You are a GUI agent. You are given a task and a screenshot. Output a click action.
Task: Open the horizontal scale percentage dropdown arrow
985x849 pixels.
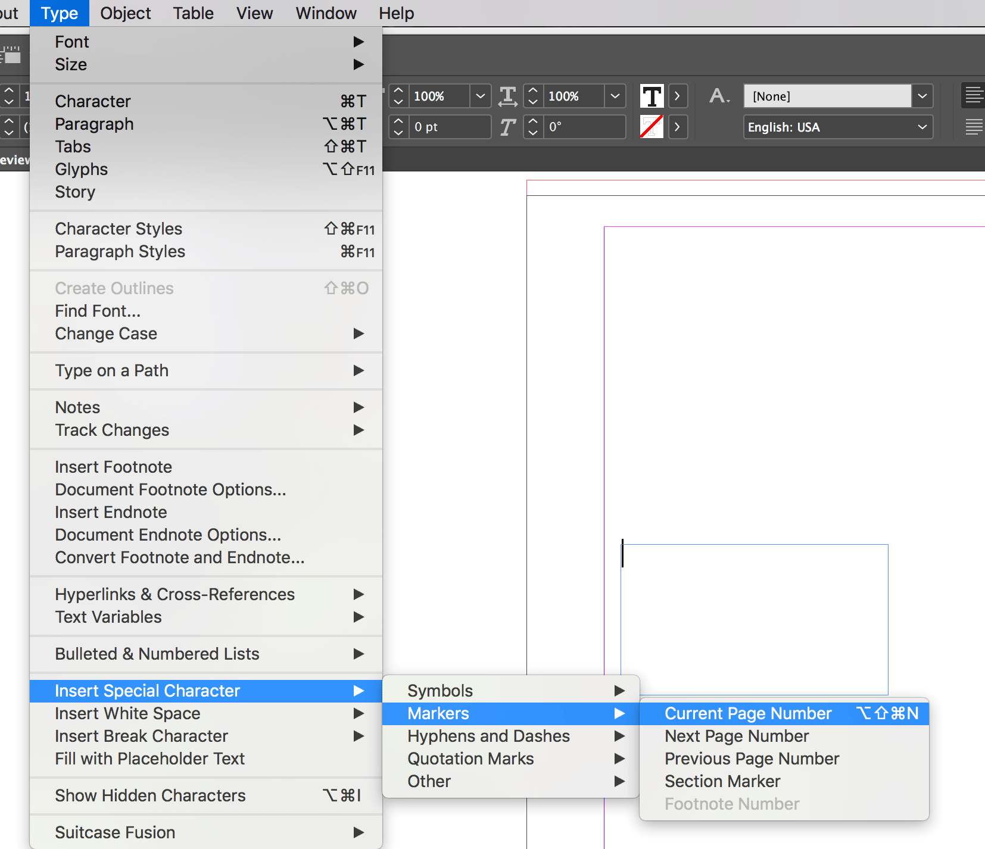[616, 96]
